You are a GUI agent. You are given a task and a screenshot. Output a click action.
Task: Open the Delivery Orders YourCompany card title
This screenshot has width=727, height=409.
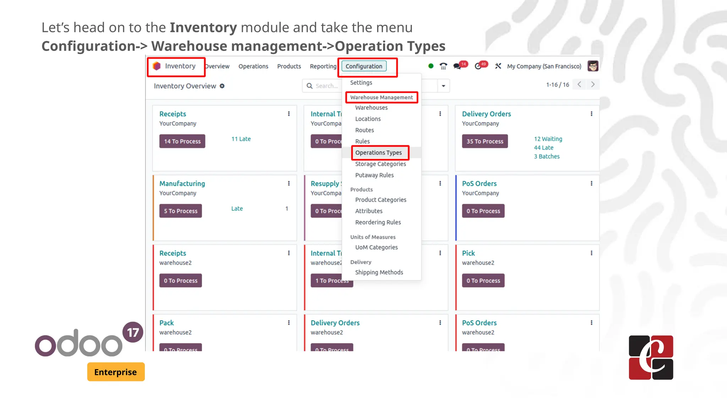coord(486,114)
